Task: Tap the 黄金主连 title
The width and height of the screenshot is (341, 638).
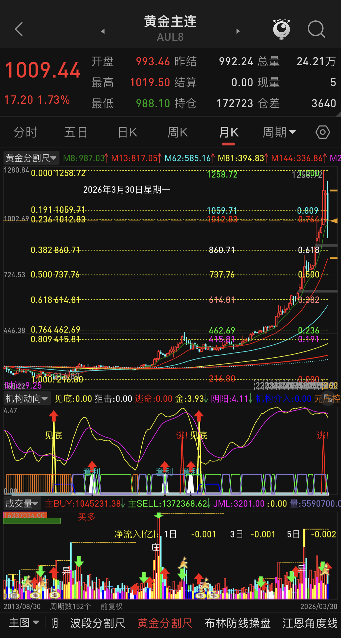Action: 170,22
